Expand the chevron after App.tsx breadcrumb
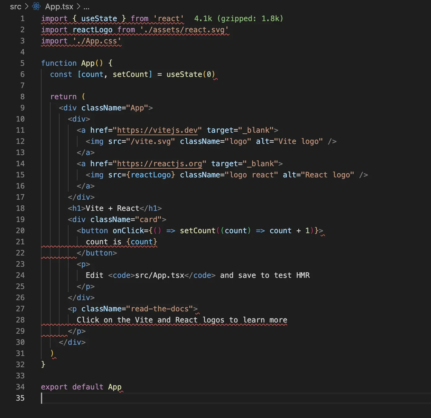 coord(78,7)
